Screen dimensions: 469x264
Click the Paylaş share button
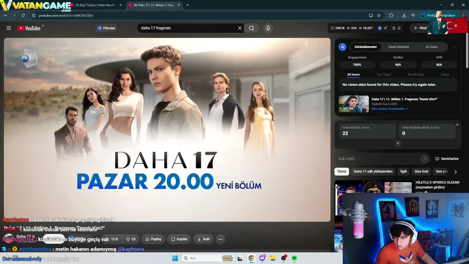(x=153, y=239)
